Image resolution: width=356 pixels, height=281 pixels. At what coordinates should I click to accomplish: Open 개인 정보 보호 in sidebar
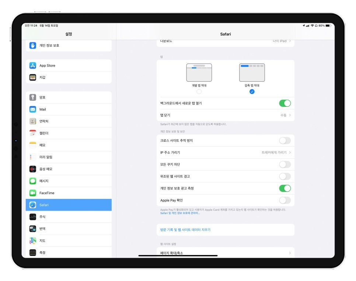click(x=69, y=45)
